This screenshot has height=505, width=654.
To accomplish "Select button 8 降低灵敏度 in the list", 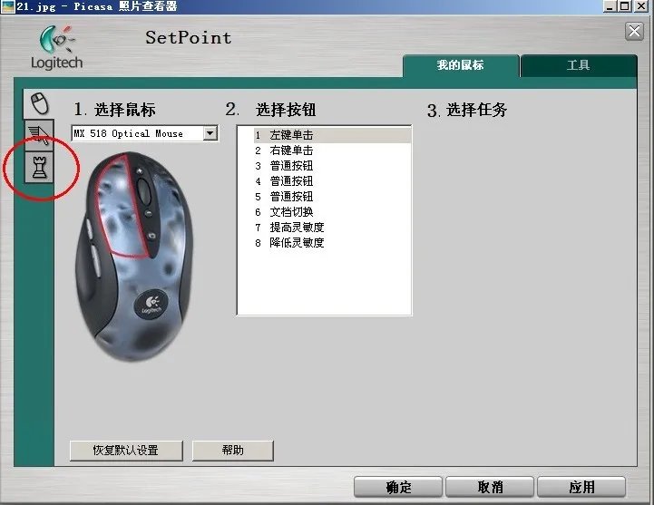I will click(332, 243).
